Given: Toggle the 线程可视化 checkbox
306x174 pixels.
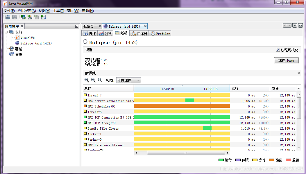Looking at the screenshot, I should pyautogui.click(x=278, y=50).
